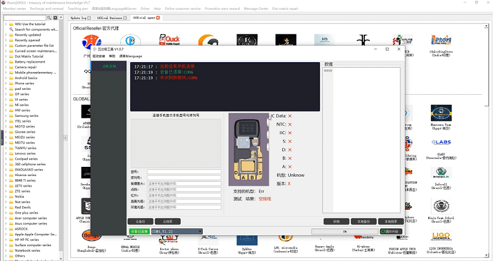The height and width of the screenshot is (261, 493).
Task: Open the Teaching pen menu
Action: pos(78,9)
